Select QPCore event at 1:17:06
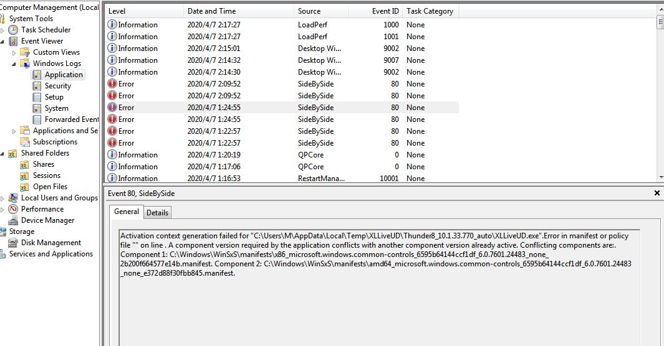 click(x=282, y=166)
